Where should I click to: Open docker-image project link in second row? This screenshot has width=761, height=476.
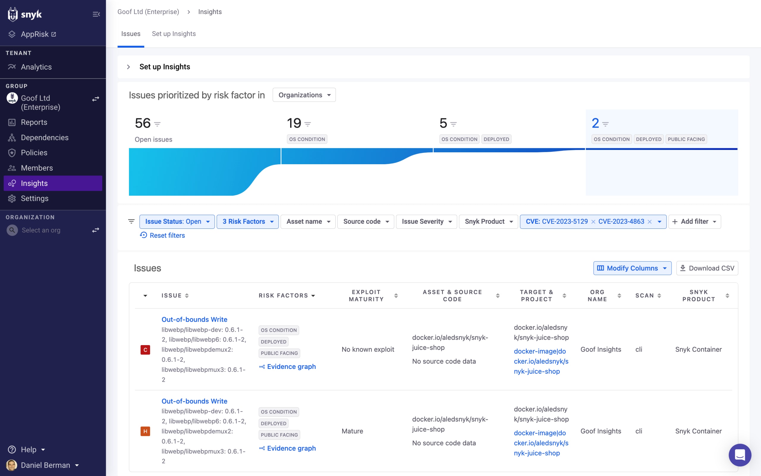(x=541, y=443)
